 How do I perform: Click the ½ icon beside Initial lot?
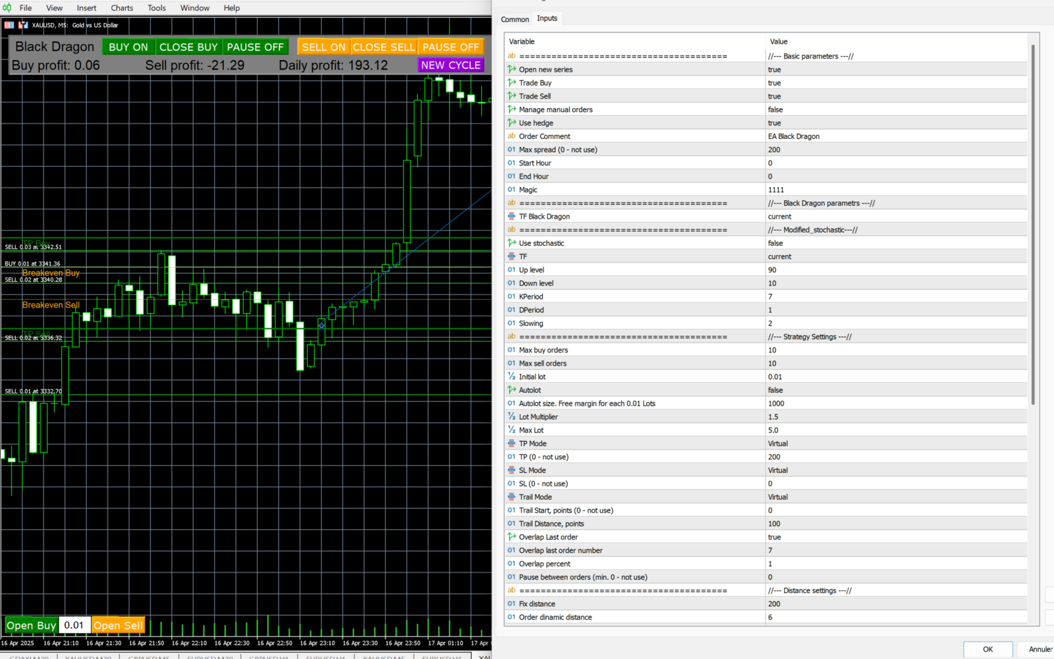pyautogui.click(x=512, y=376)
